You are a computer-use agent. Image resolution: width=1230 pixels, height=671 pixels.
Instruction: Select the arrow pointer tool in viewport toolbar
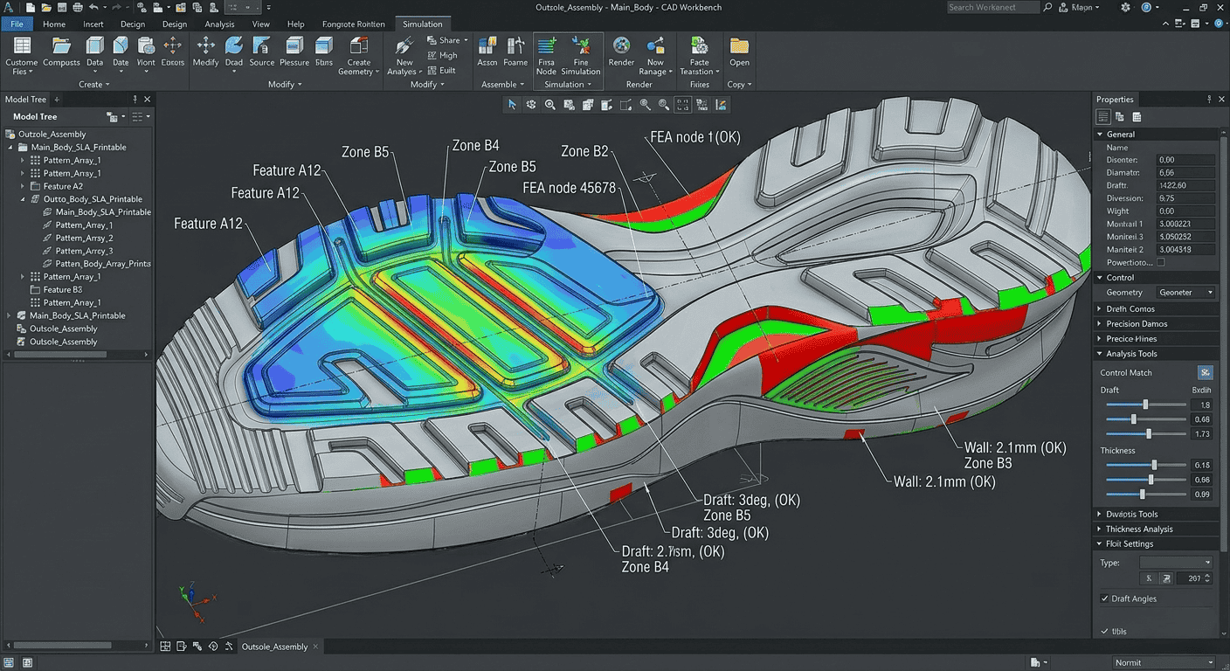tap(512, 105)
